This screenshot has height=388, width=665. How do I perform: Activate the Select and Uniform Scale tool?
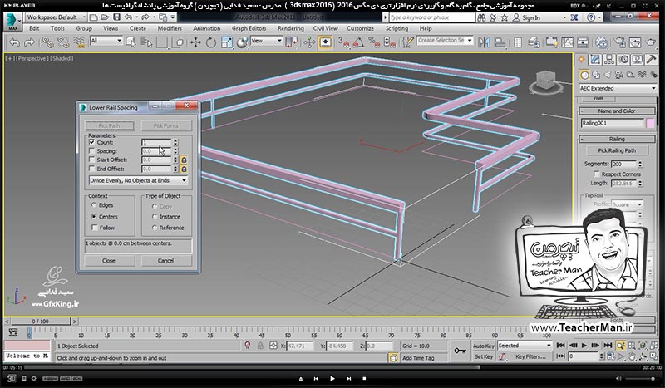[x=226, y=42]
